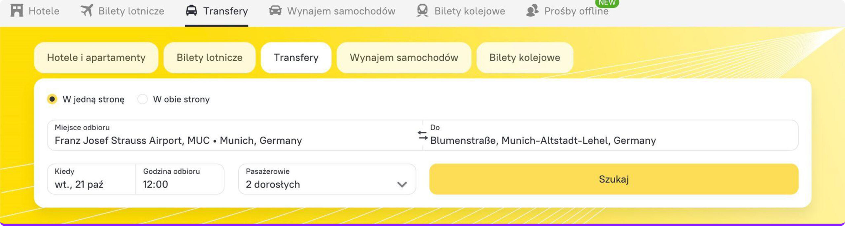
Task: Select the W jedną stronę radio button
Action: tap(52, 99)
